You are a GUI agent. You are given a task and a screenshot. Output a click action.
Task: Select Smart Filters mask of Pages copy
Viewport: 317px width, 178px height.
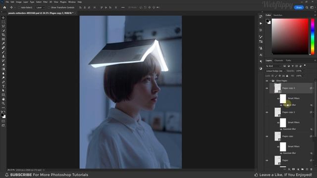tap(283, 147)
